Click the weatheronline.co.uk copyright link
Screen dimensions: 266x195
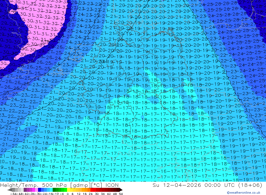(244, 192)
